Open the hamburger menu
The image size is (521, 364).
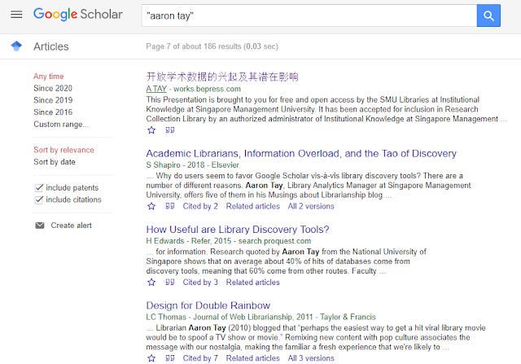16,15
